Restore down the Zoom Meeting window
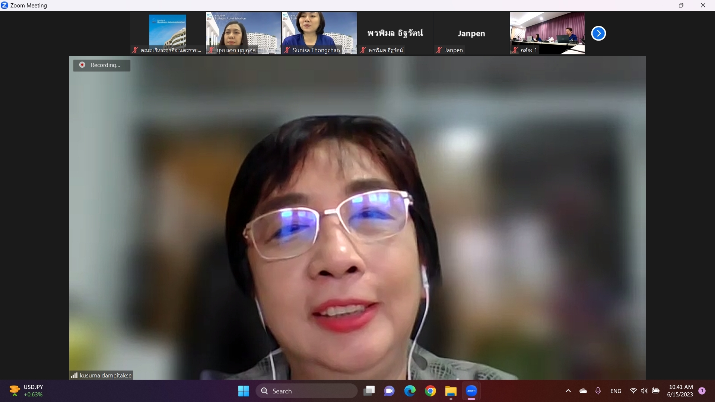The image size is (715, 402). 681,5
